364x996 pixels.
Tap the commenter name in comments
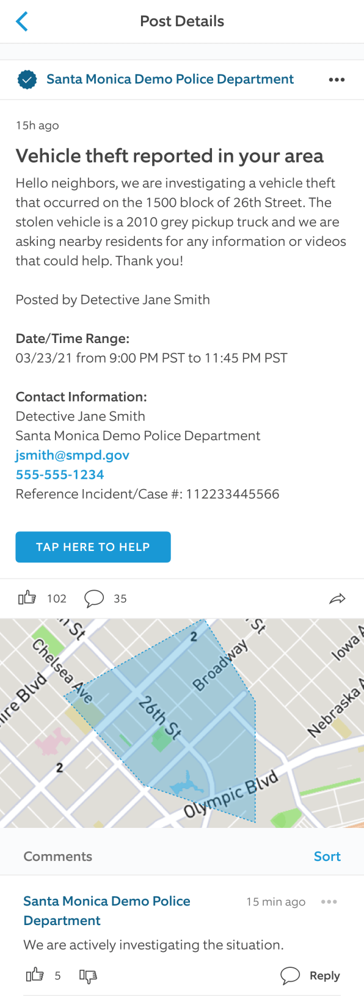[x=107, y=910]
